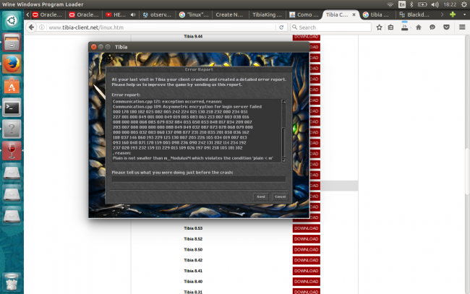
Task: Open a new tab with plus icon
Action: pos(453,14)
